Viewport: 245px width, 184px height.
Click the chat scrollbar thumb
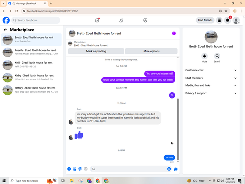[x=178, y=129]
